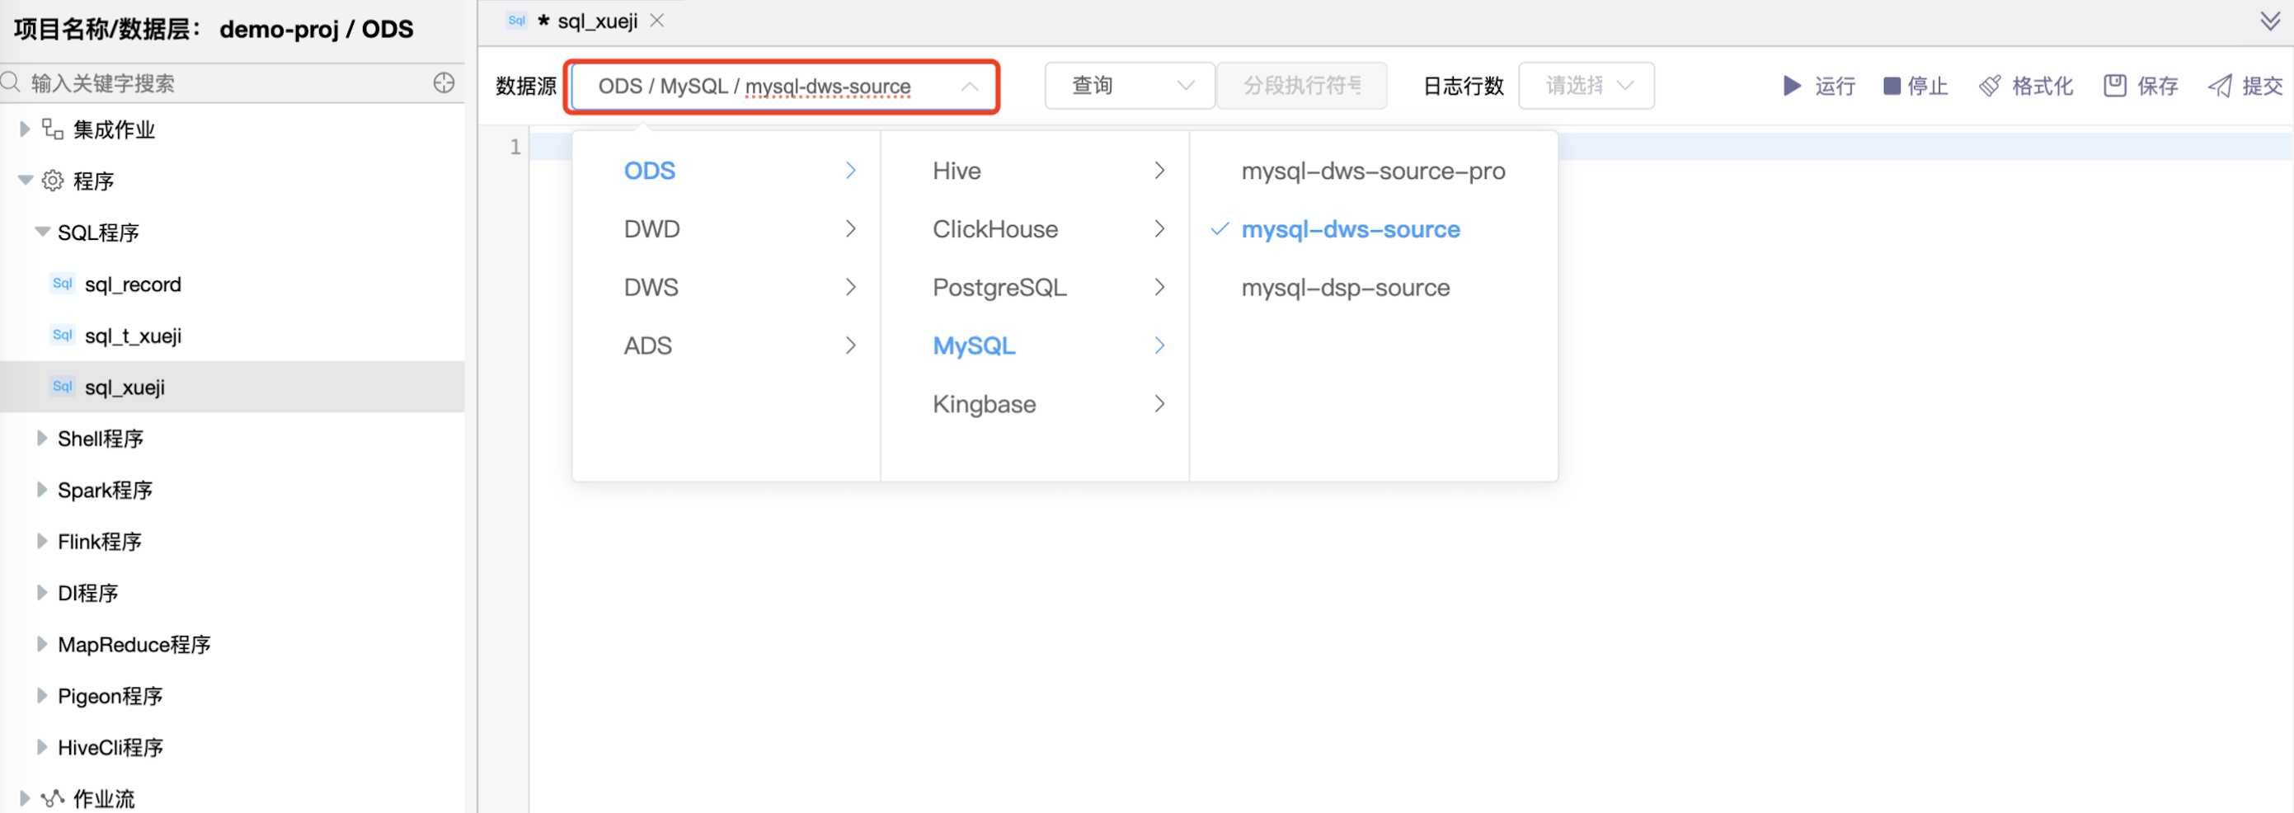Open sql_record in the tree
The height and width of the screenshot is (813, 2294).
(x=133, y=284)
